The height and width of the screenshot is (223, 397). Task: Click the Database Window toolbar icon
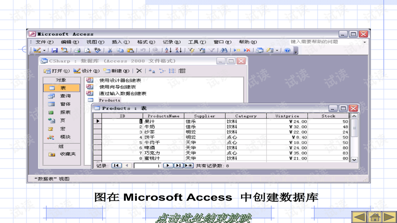coord(260,50)
